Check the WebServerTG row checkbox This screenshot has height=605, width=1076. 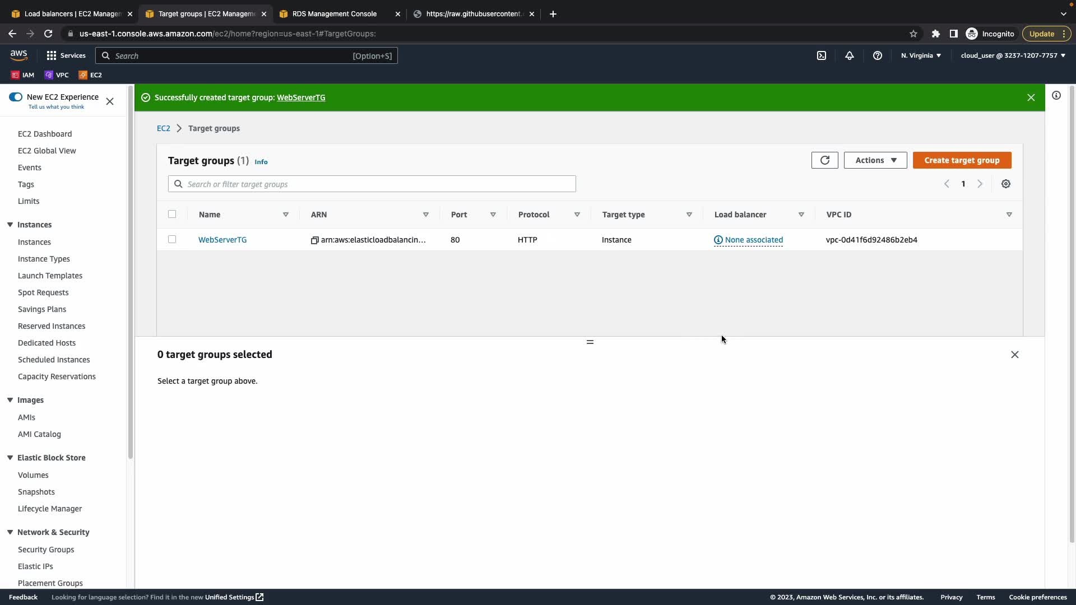(x=172, y=239)
